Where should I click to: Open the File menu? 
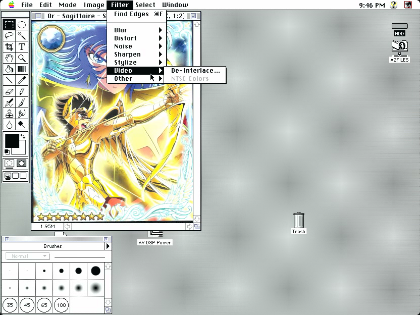[27, 5]
